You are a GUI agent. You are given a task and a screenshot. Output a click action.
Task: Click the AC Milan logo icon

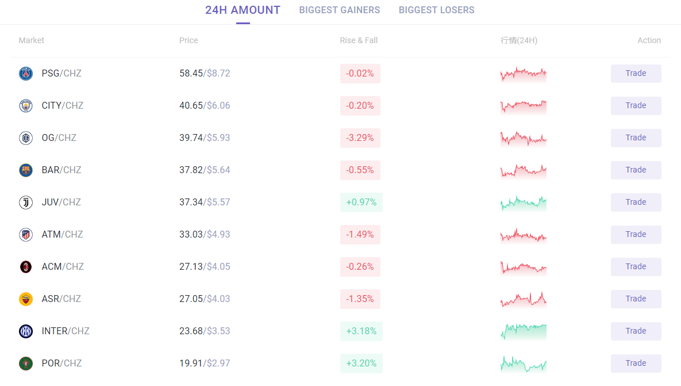point(26,267)
